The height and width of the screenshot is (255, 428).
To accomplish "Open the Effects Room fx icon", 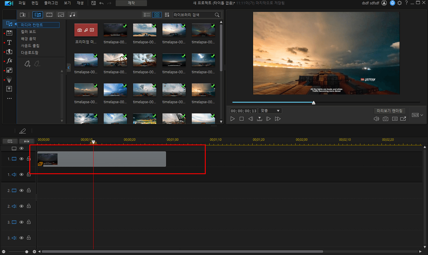I will tap(9, 61).
